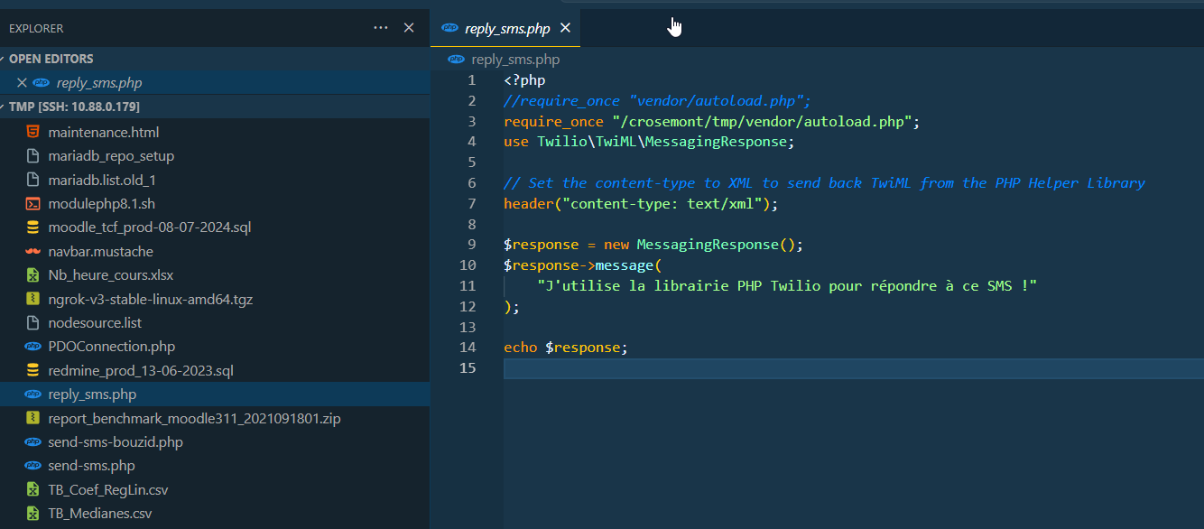Close reply_sms.php in Open Editors list
Image resolution: width=1204 pixels, height=529 pixels.
click(22, 83)
